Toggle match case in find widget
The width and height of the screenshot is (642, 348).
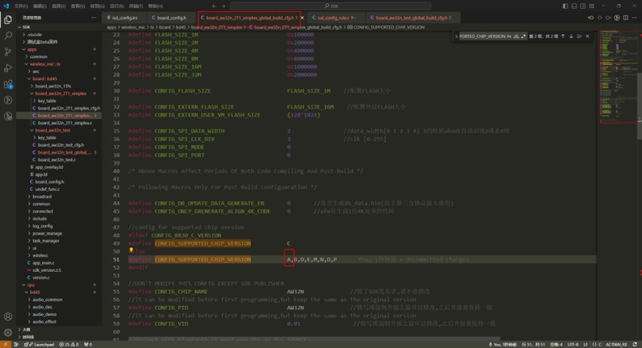point(509,36)
